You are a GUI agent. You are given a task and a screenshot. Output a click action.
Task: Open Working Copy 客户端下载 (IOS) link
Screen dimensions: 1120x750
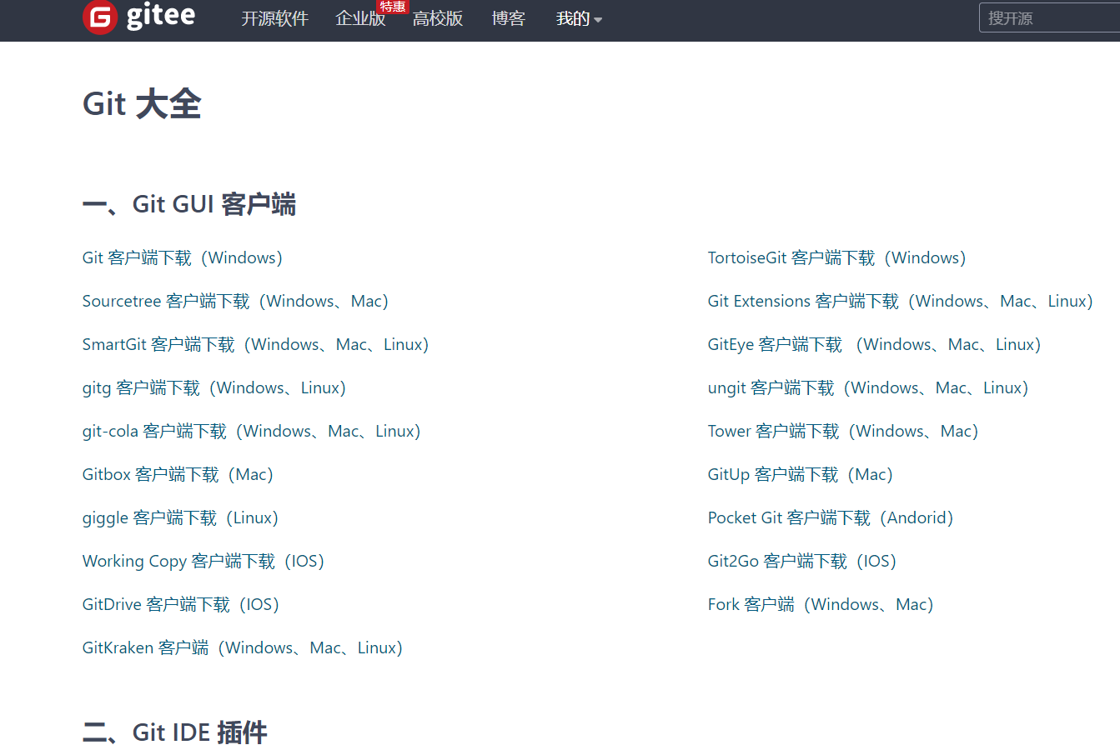[x=203, y=562]
